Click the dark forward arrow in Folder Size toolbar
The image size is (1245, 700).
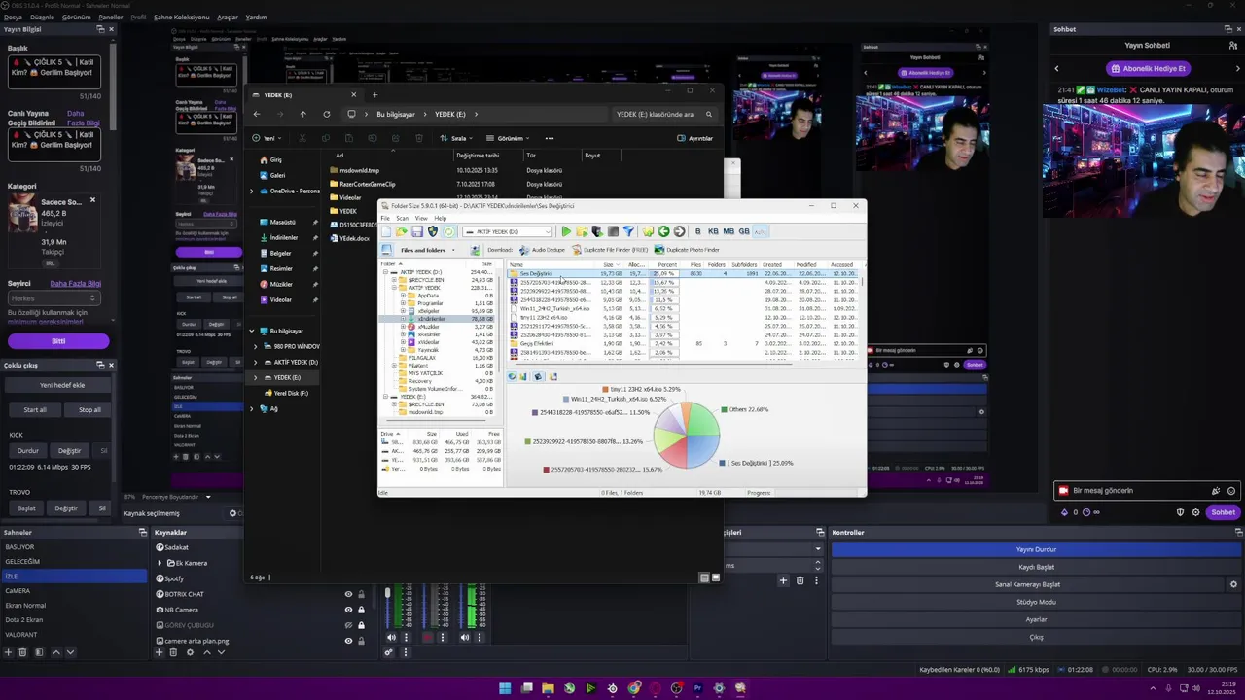tap(679, 231)
